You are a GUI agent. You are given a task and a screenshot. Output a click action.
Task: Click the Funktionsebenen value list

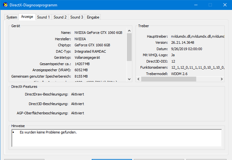click(x=198, y=67)
